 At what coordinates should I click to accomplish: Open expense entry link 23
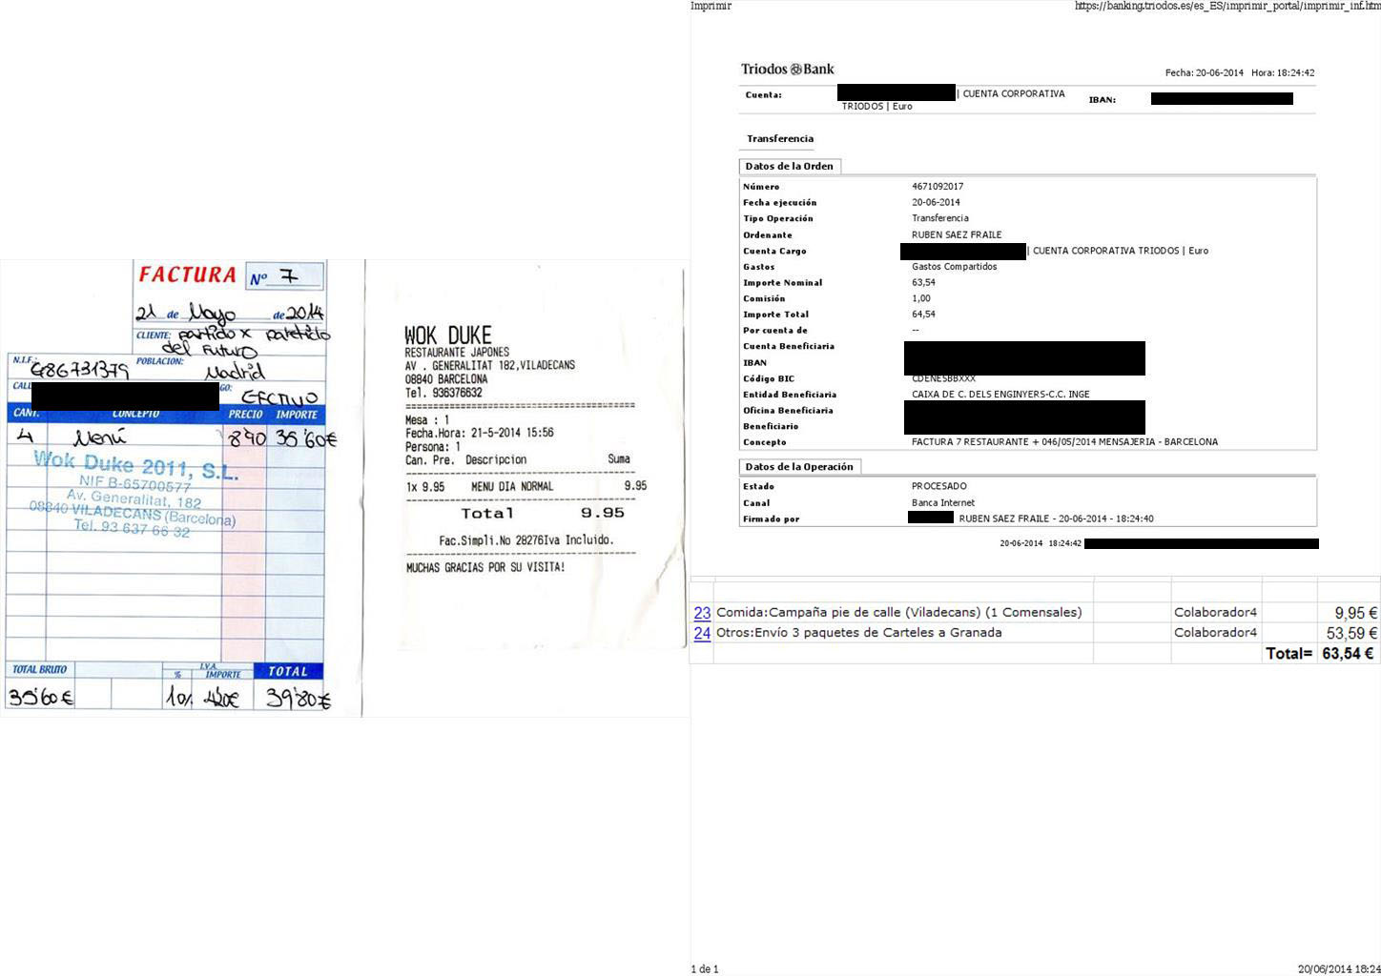[702, 613]
